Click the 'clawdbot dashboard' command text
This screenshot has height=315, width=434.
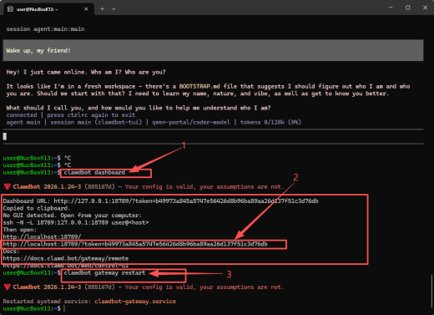(94, 173)
